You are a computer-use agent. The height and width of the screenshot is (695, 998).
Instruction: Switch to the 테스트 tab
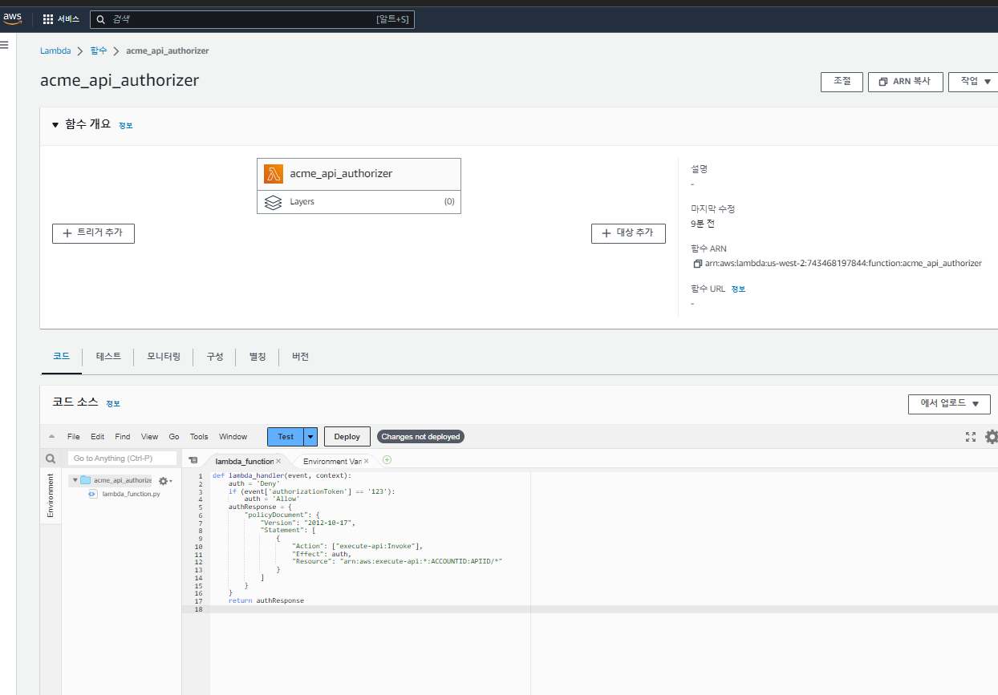pos(108,357)
